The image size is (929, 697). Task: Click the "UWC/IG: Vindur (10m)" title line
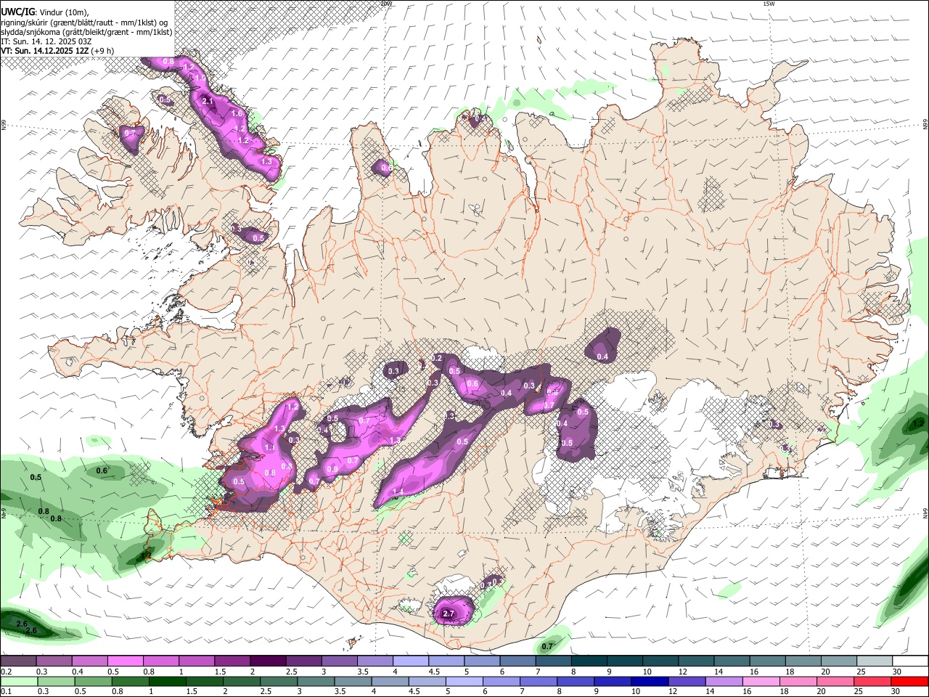[x=45, y=12]
